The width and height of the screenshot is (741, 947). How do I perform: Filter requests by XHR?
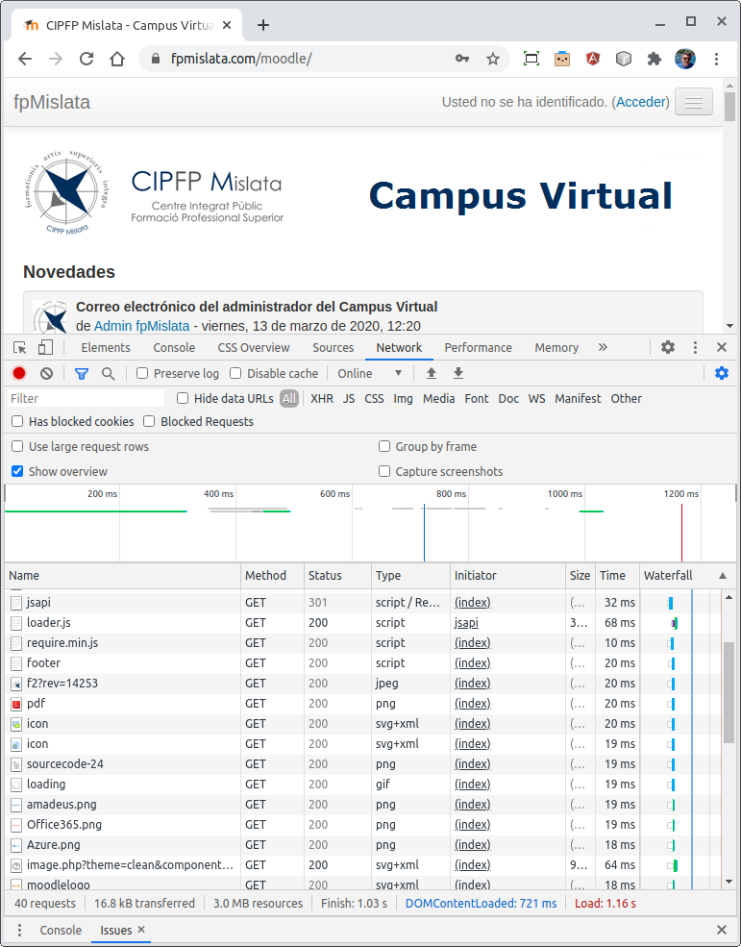point(322,399)
